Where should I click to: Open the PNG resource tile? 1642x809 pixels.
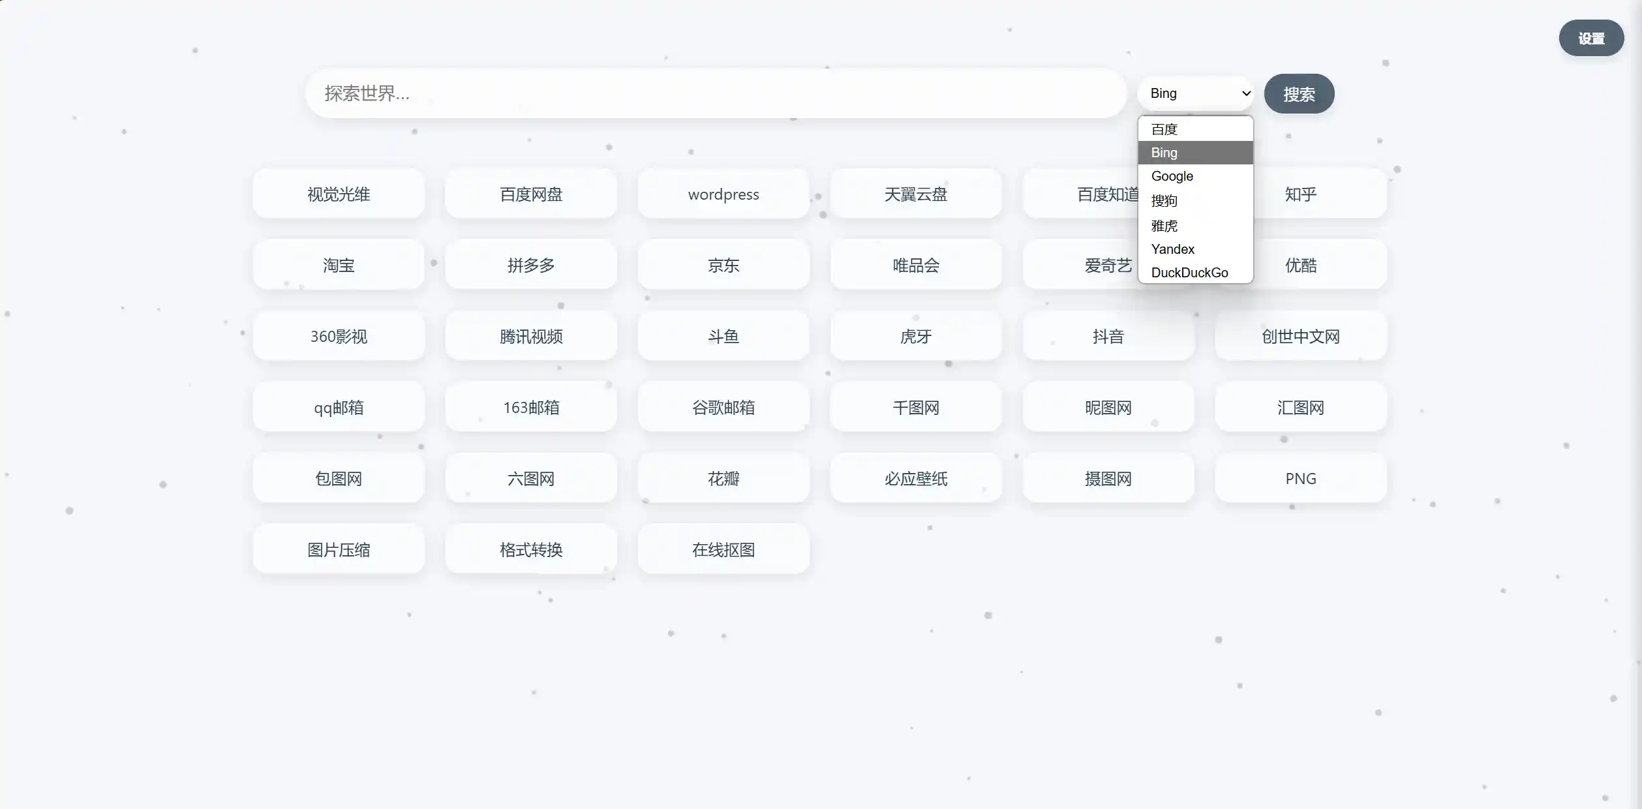click(x=1300, y=478)
